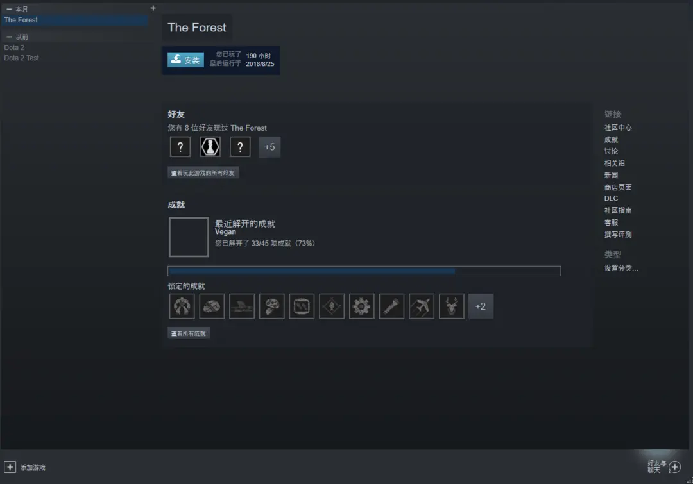The height and width of the screenshot is (484, 693).
Task: Select Dota 2 in the game list
Action: [x=14, y=47]
